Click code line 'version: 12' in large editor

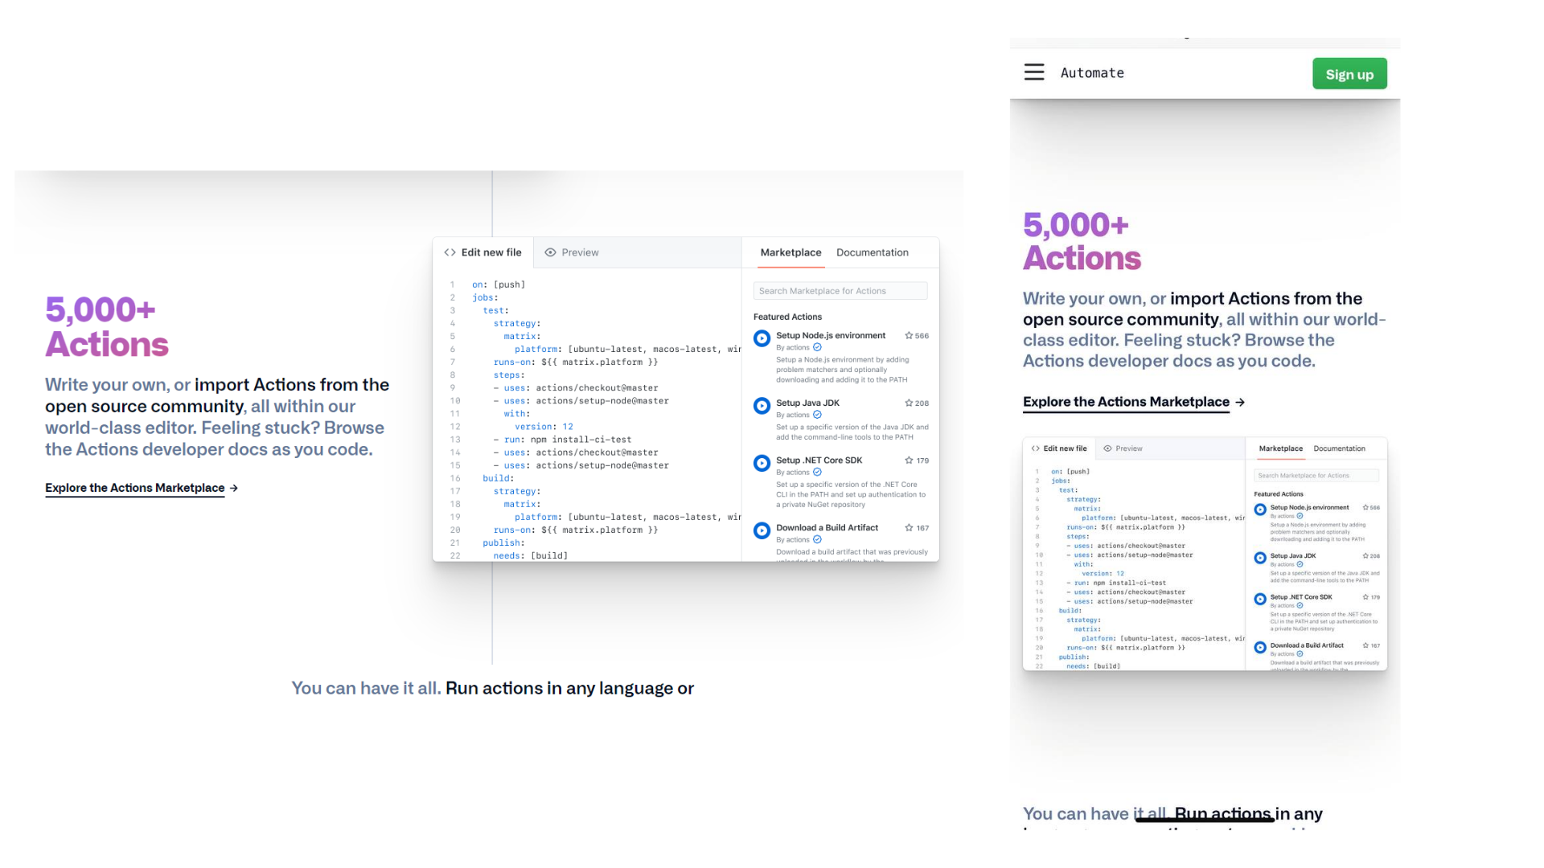(544, 427)
